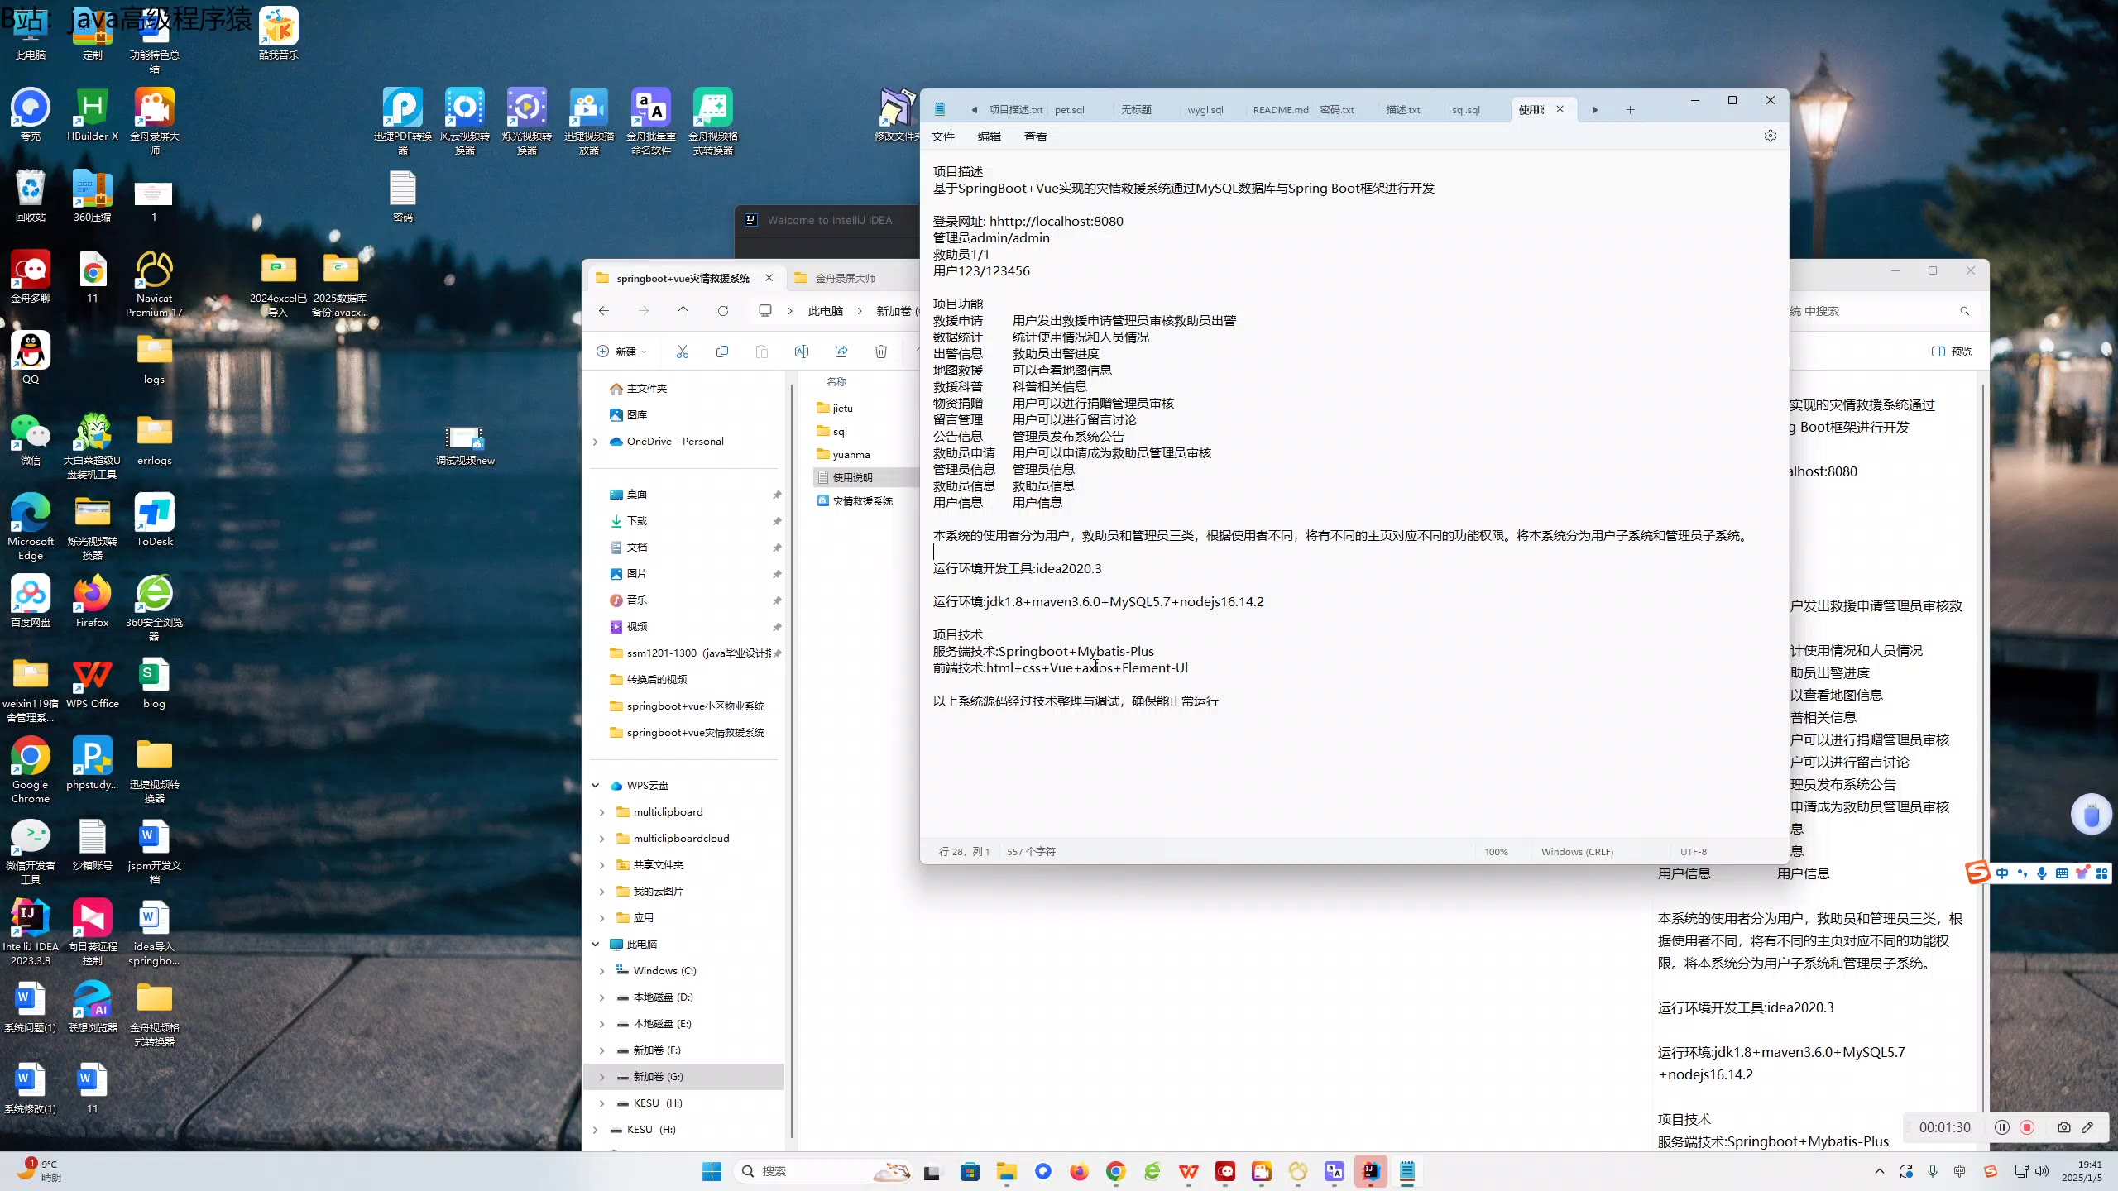The height and width of the screenshot is (1191, 2118).
Task: Open Notepad settings gear icon
Action: 1770,136
